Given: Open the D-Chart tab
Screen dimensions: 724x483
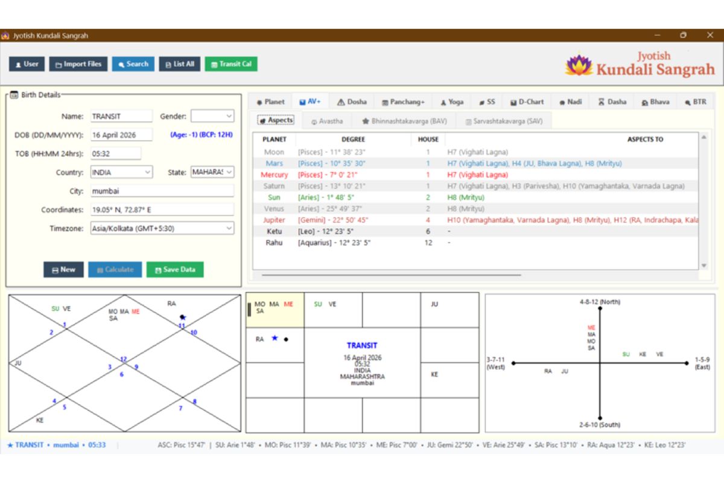Looking at the screenshot, I should [x=527, y=102].
